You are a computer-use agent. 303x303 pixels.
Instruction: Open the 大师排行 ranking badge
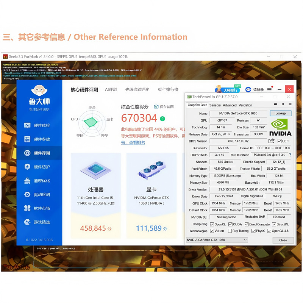228,89
